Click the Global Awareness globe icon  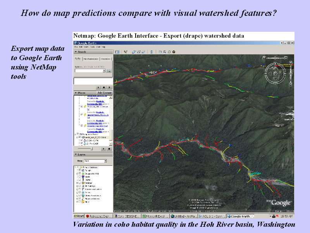pyautogui.click(x=83, y=196)
